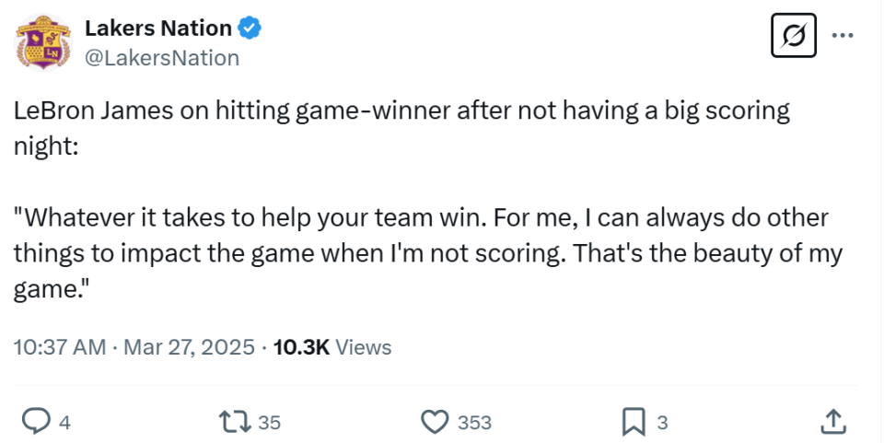Toggle the heart like icon
The image size is (884, 443).
tap(435, 422)
